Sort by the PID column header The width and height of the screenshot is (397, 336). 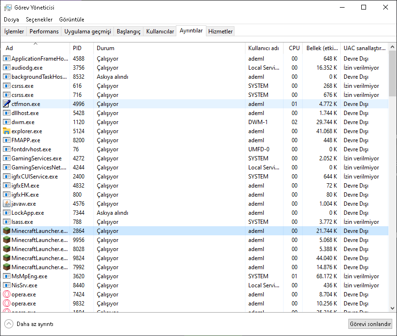(82, 48)
